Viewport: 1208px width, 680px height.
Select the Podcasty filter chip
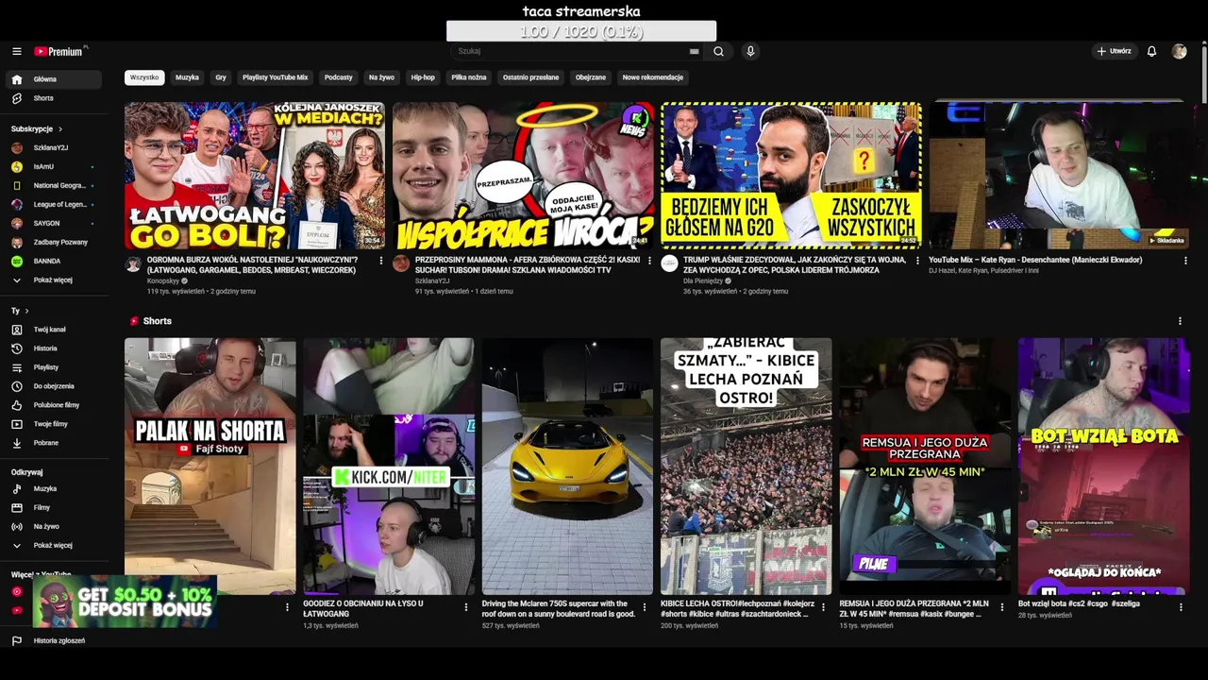coord(338,77)
